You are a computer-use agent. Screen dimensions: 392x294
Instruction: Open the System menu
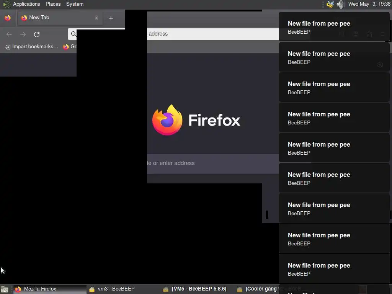click(x=75, y=4)
